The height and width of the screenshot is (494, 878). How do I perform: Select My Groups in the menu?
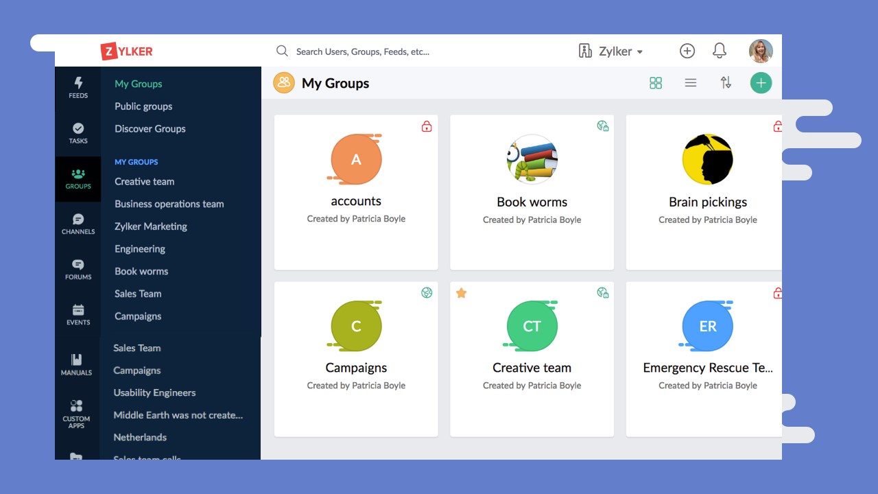[139, 84]
